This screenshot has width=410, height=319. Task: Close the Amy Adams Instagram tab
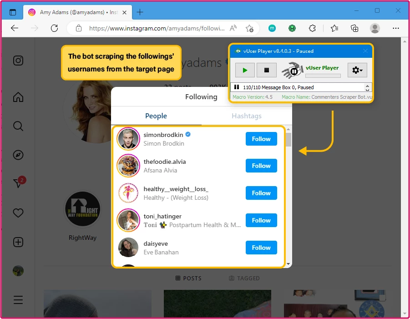(125, 12)
